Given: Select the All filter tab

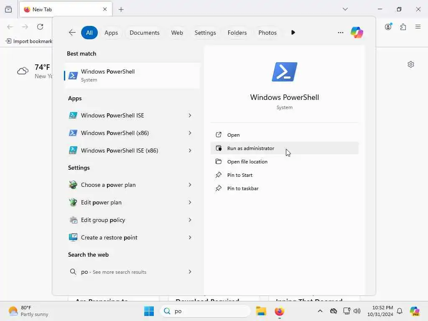Looking at the screenshot, I should click(x=89, y=33).
